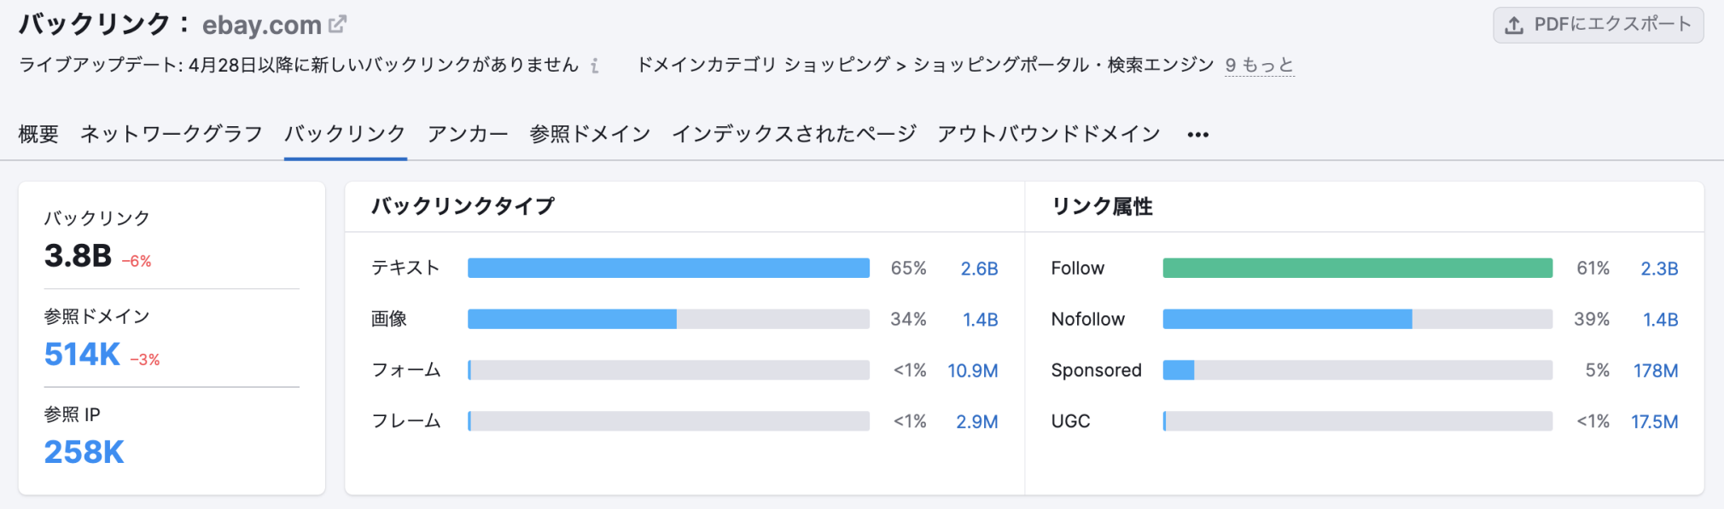Click the 2.3B Follow links count
Viewport: 1724px width, 509px height.
click(x=1661, y=267)
